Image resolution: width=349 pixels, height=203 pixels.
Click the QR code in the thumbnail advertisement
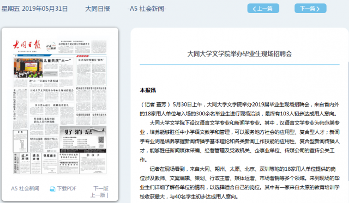pos(101,140)
